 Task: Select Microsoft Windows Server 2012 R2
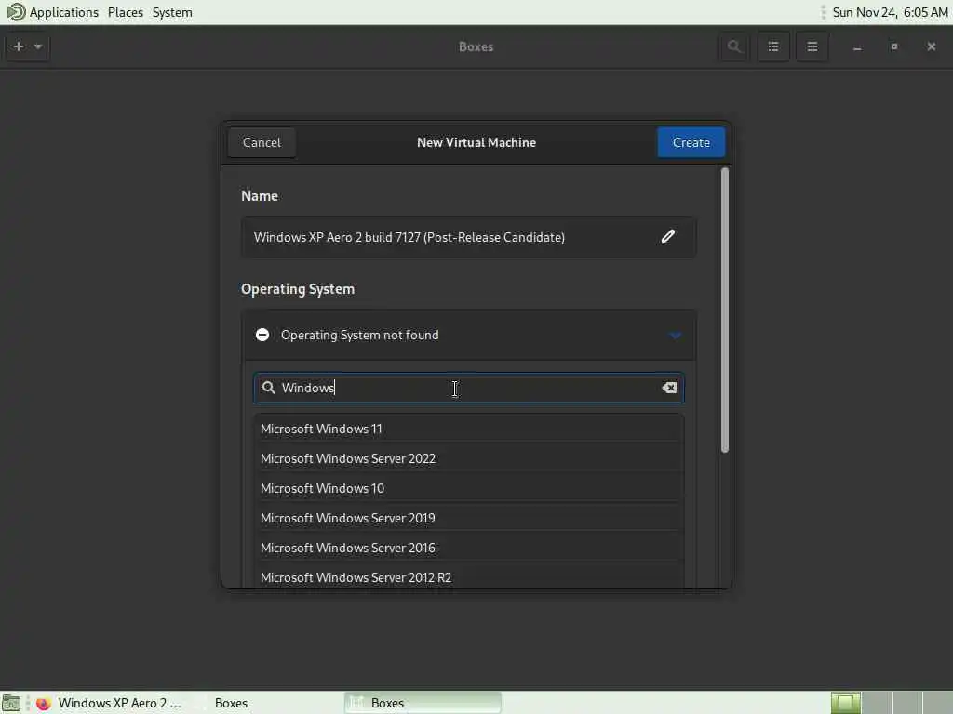(469, 576)
